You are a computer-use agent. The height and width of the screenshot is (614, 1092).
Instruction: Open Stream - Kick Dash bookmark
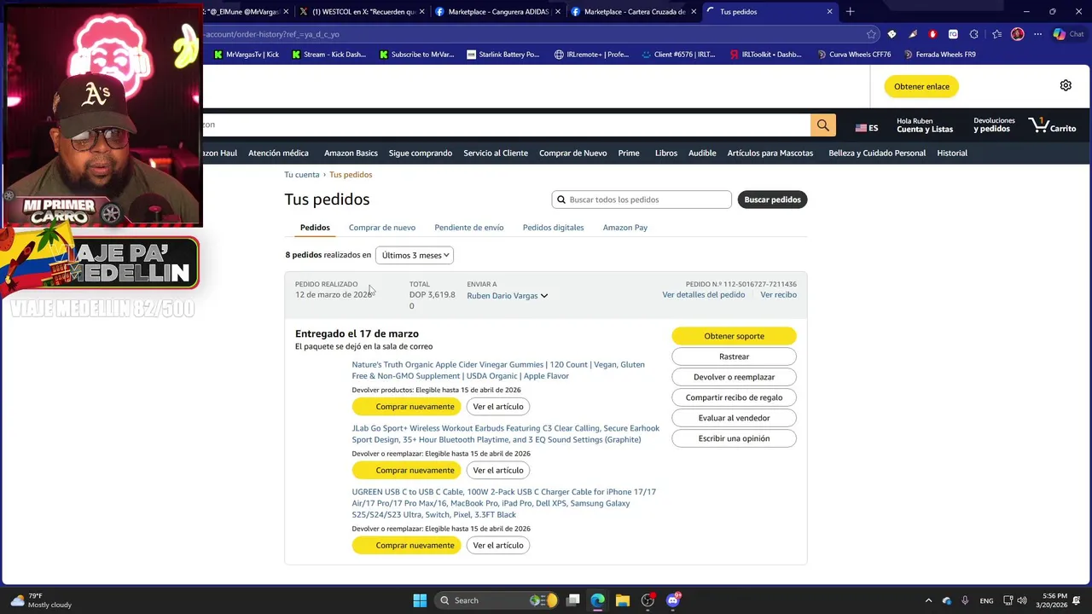coord(328,55)
